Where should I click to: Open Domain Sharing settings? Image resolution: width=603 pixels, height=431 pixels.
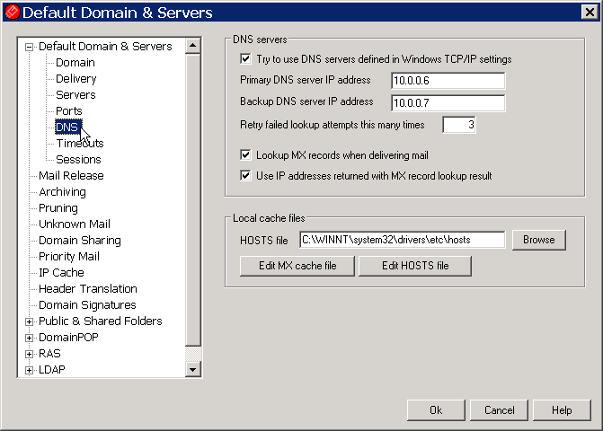pyautogui.click(x=80, y=240)
